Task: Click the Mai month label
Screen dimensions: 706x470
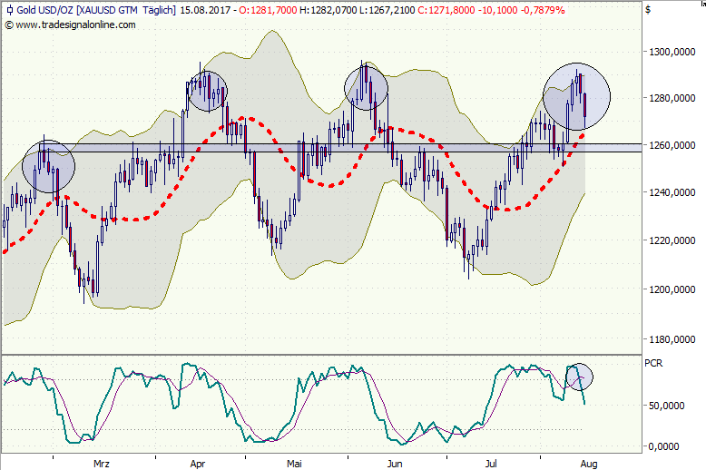Action: [x=294, y=464]
